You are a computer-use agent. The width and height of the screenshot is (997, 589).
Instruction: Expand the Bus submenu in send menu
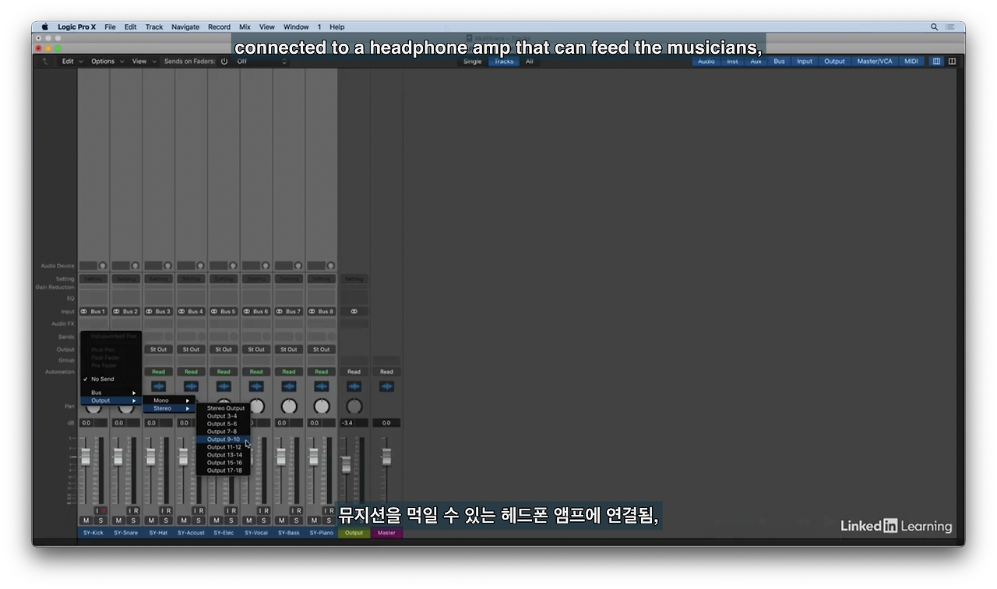pyautogui.click(x=112, y=393)
